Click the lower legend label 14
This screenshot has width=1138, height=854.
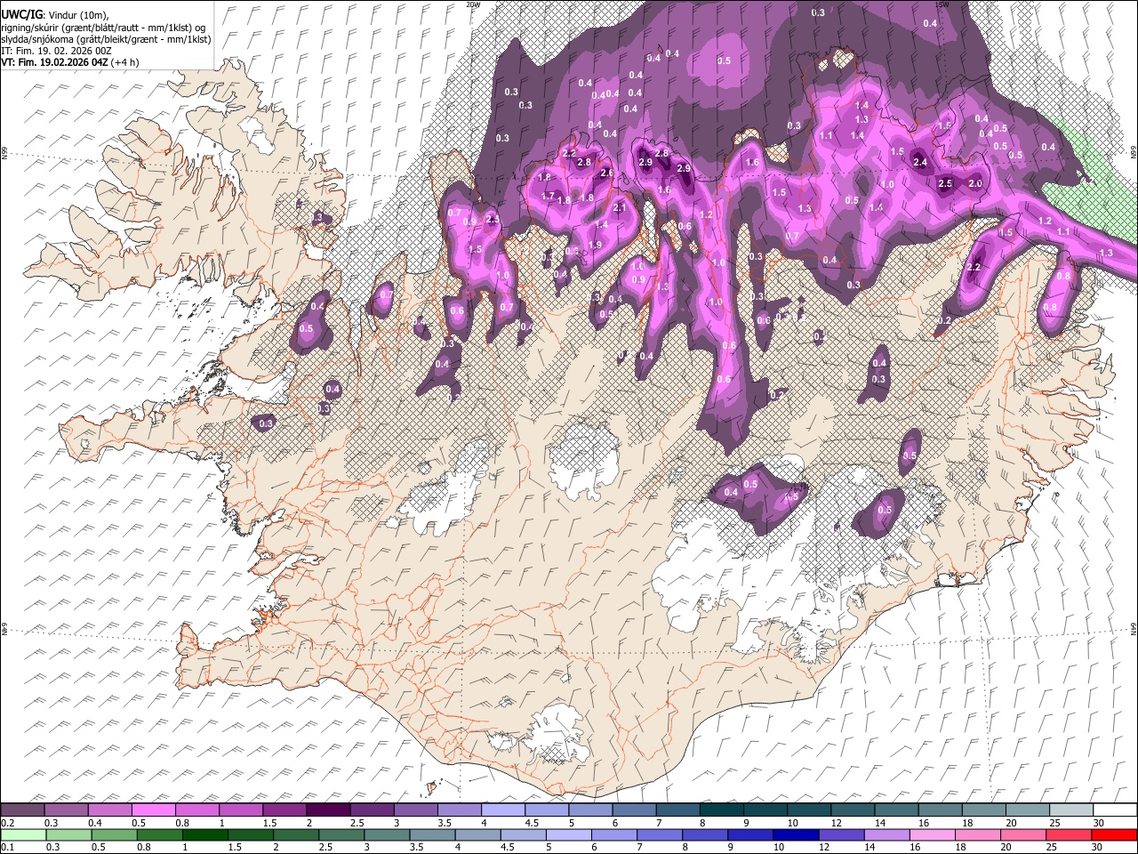point(869,847)
